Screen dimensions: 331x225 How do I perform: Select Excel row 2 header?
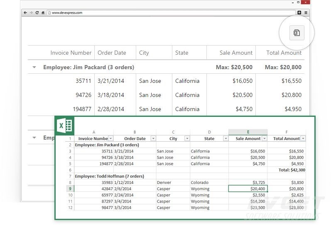(x=70, y=145)
